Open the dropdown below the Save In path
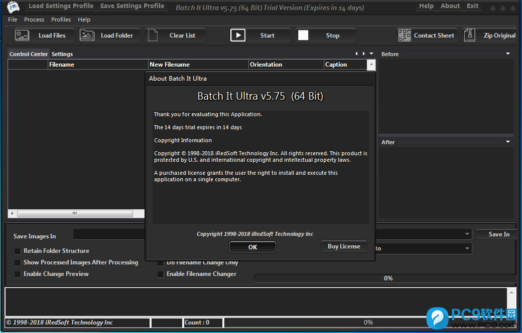The width and height of the screenshot is (522, 333). pos(467,248)
